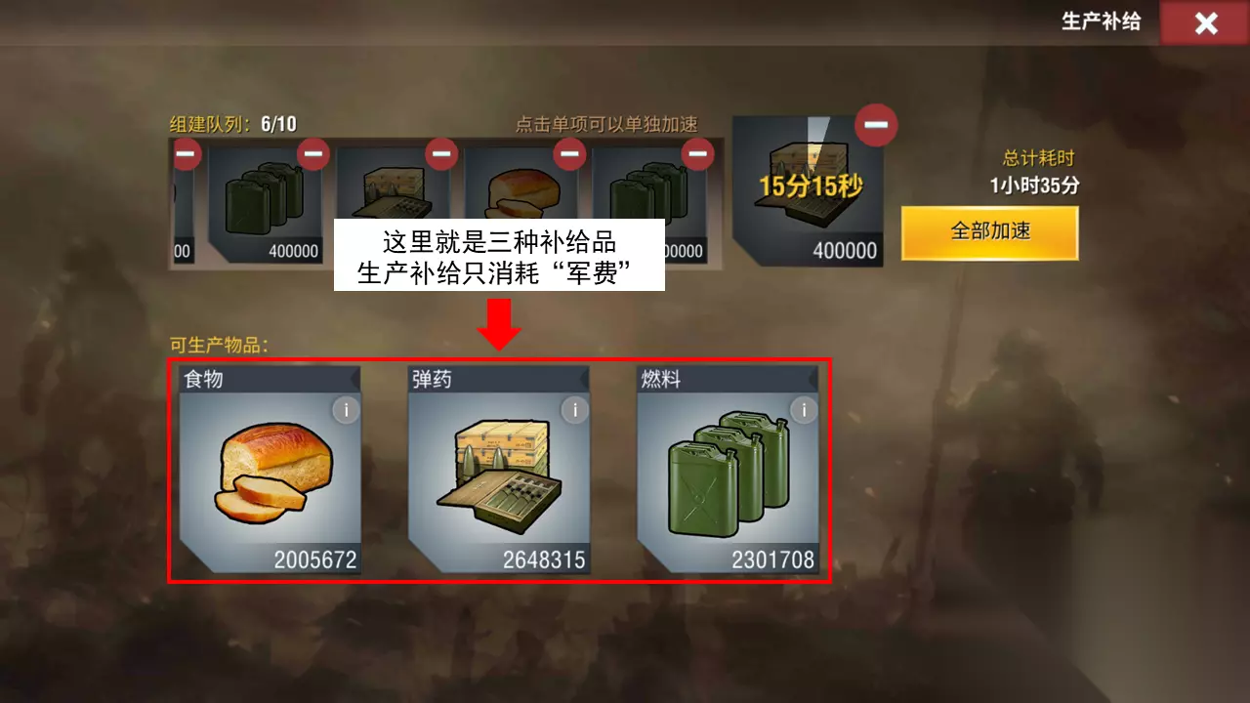Open info icon on the 弹药 card

tap(575, 410)
